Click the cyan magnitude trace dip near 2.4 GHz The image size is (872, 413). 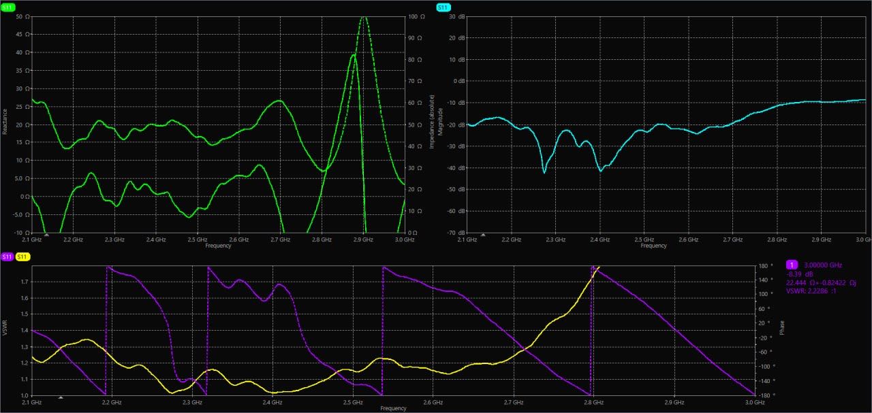pyautogui.click(x=600, y=170)
